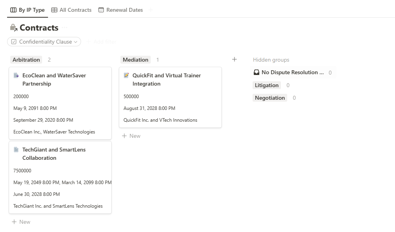Image resolution: width=395 pixels, height=232 pixels.
Task: Select the By IP Type tab
Action: [x=28, y=10]
